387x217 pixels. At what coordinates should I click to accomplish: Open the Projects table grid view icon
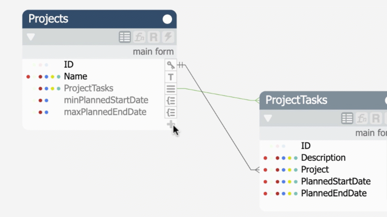[125, 37]
